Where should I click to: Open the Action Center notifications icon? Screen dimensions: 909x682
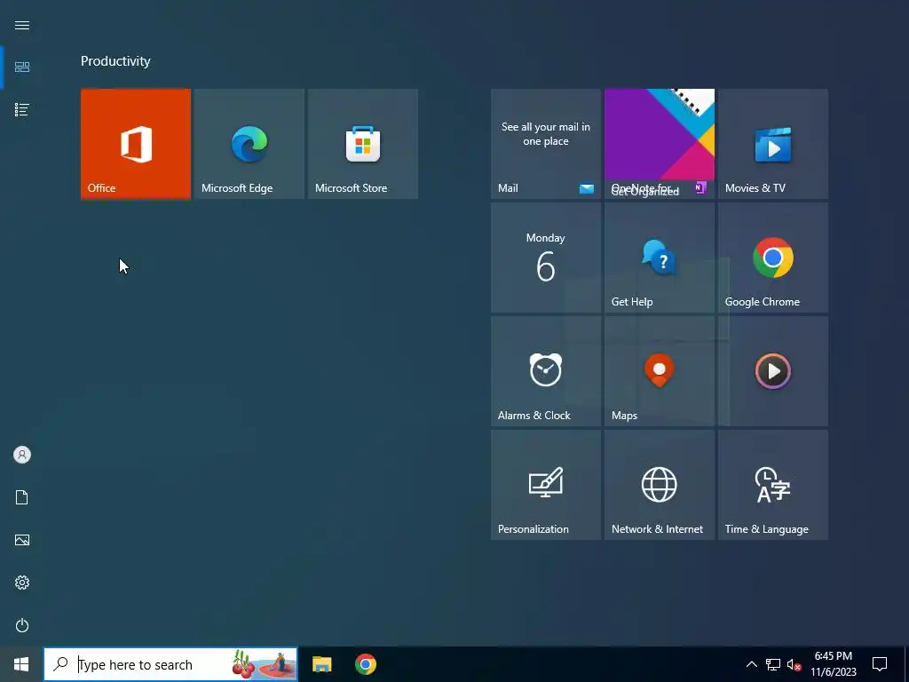(x=880, y=664)
